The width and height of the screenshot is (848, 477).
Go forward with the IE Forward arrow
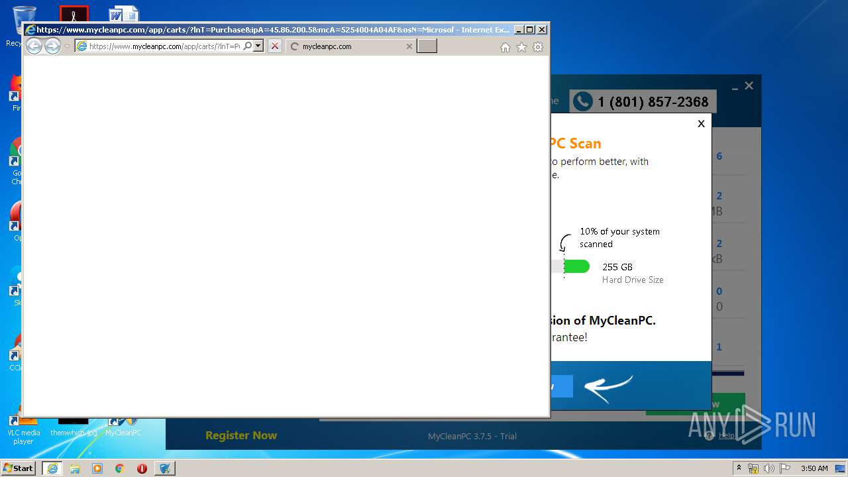pos(52,46)
